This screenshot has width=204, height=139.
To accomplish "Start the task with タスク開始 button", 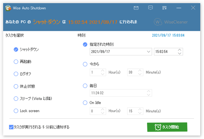I will pyautogui.click(x=167, y=127).
